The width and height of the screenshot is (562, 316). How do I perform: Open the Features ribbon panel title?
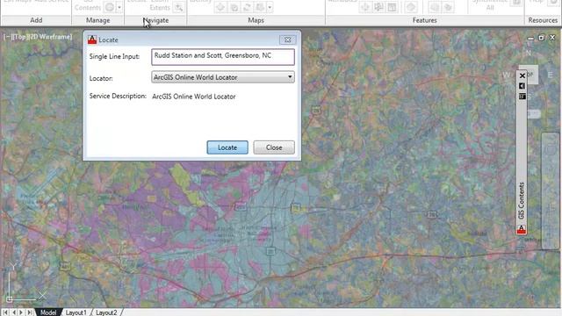point(425,20)
